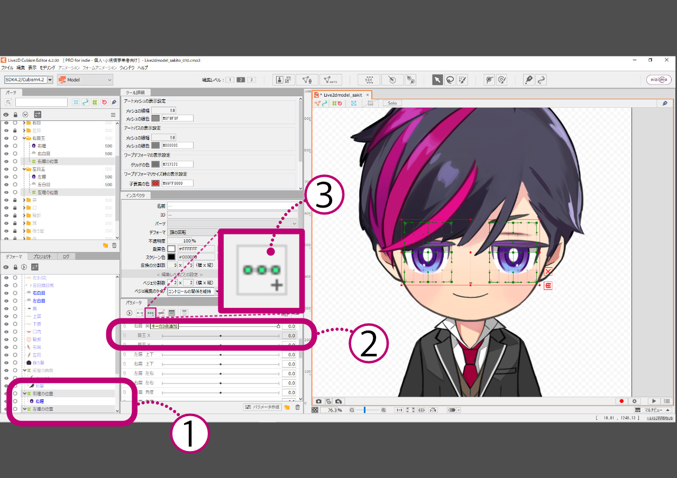The image size is (677, 478).
Task: Select the lasso selection tool
Action: tap(450, 80)
